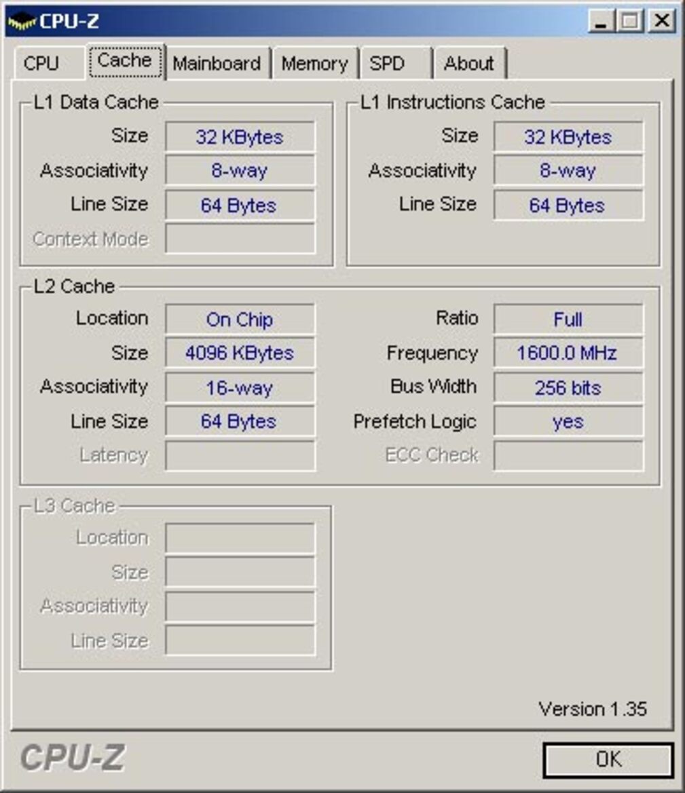Click the CPU-Z title bar text
The height and width of the screenshot is (793, 685).
pyautogui.click(x=69, y=22)
